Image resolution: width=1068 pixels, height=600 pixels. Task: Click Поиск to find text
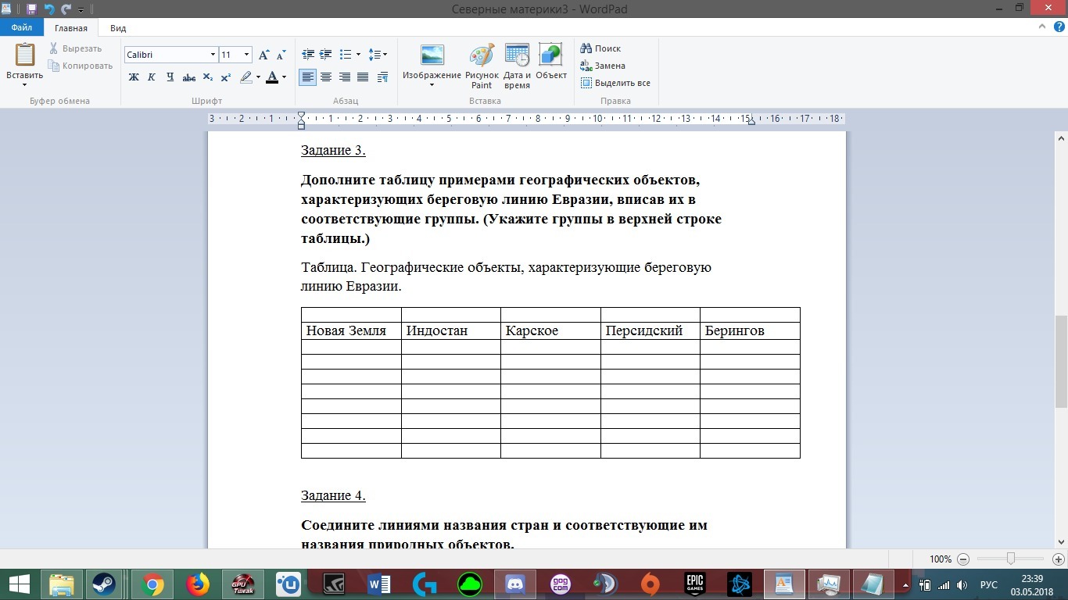coord(600,48)
